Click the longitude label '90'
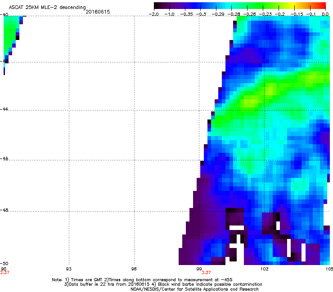333x292 pixels. click(x=4, y=269)
